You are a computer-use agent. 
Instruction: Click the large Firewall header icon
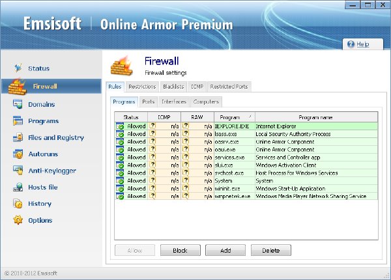click(121, 66)
